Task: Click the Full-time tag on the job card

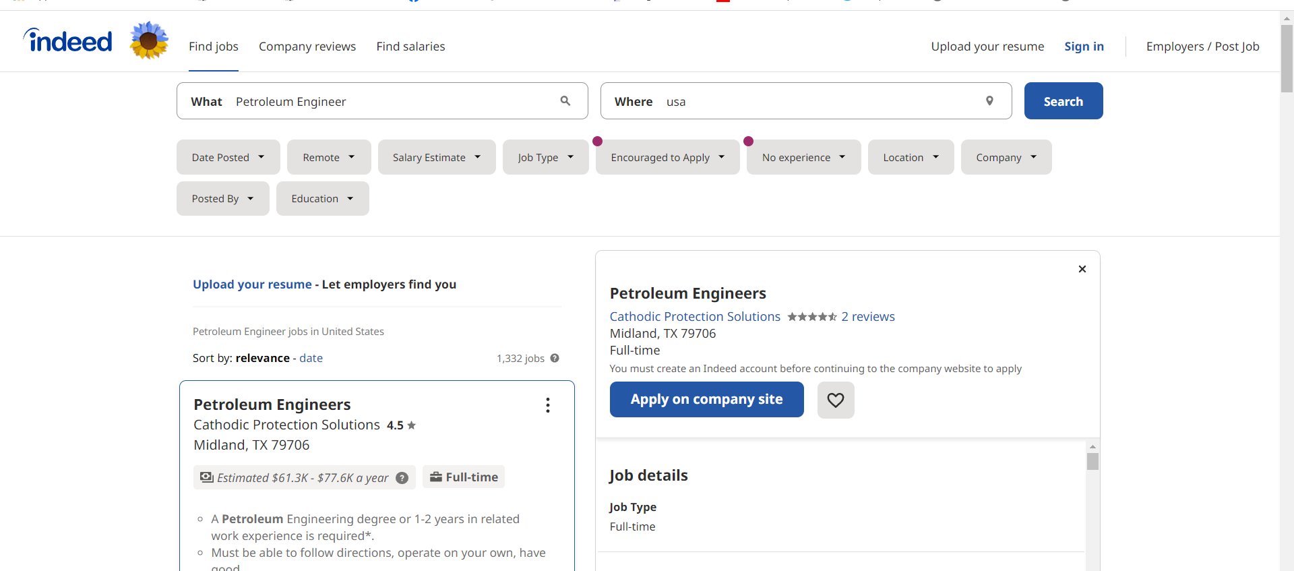Action: (x=464, y=477)
